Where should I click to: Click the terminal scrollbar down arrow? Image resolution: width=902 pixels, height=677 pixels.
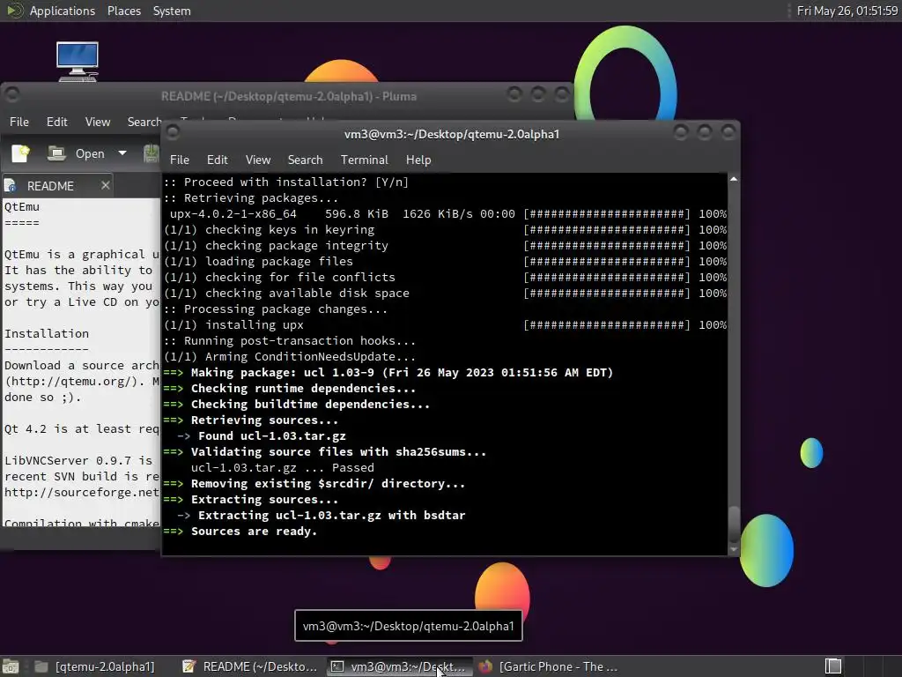734,550
